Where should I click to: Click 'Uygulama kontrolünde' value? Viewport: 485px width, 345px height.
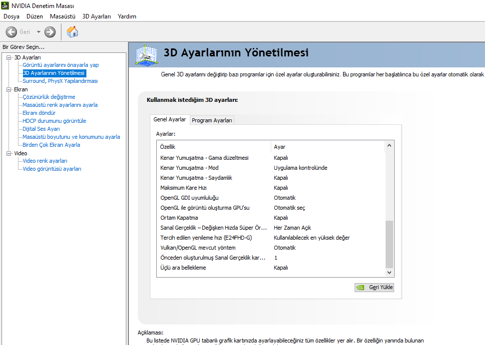point(300,168)
